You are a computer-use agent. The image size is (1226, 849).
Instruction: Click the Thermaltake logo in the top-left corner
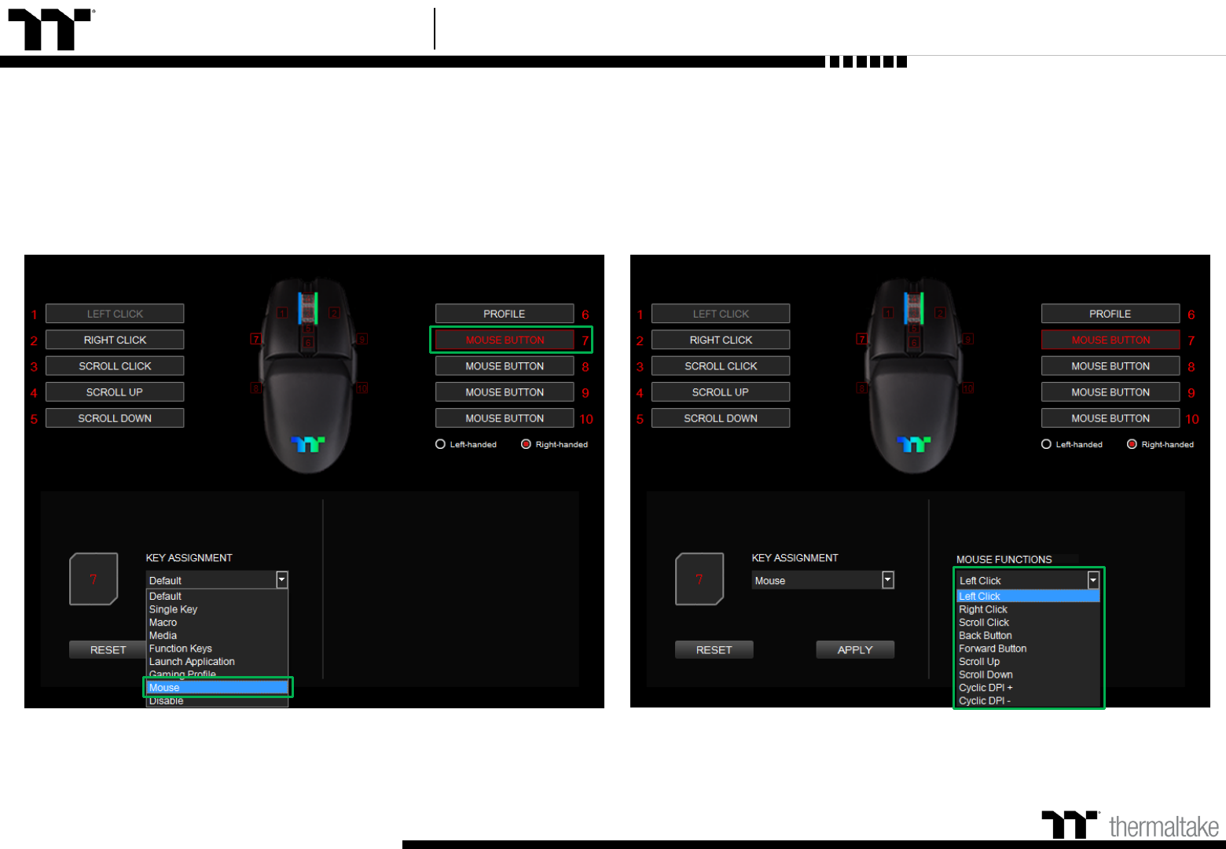(50, 30)
